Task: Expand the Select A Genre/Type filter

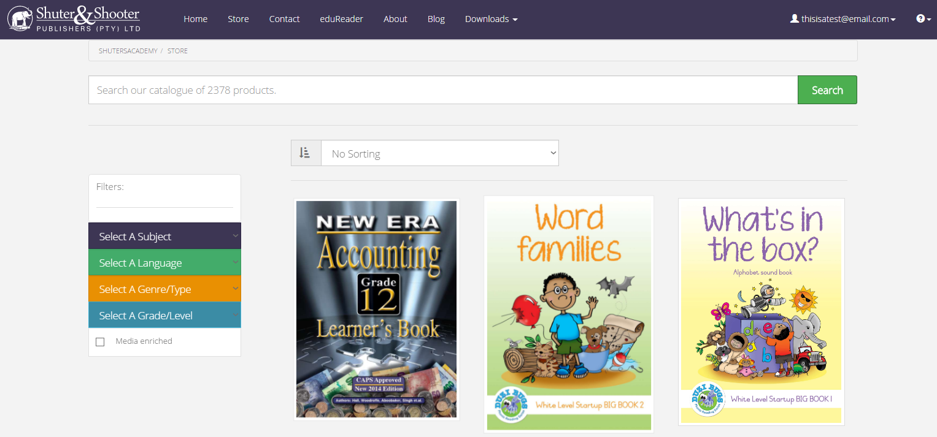Action: click(x=164, y=289)
